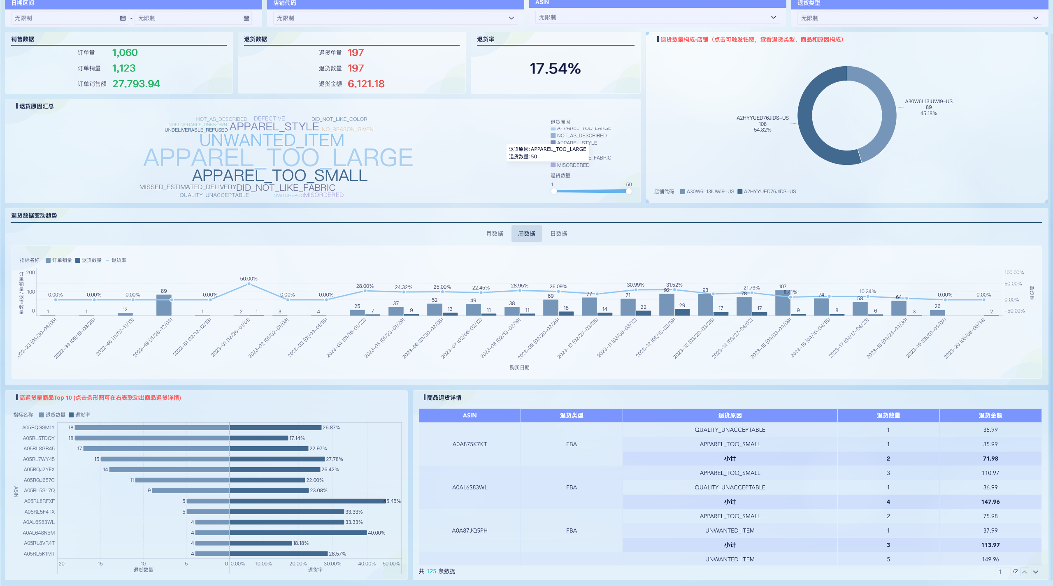Image resolution: width=1053 pixels, height=586 pixels.
Task: Open the start date calendar picker icon
Action: [x=123, y=18]
